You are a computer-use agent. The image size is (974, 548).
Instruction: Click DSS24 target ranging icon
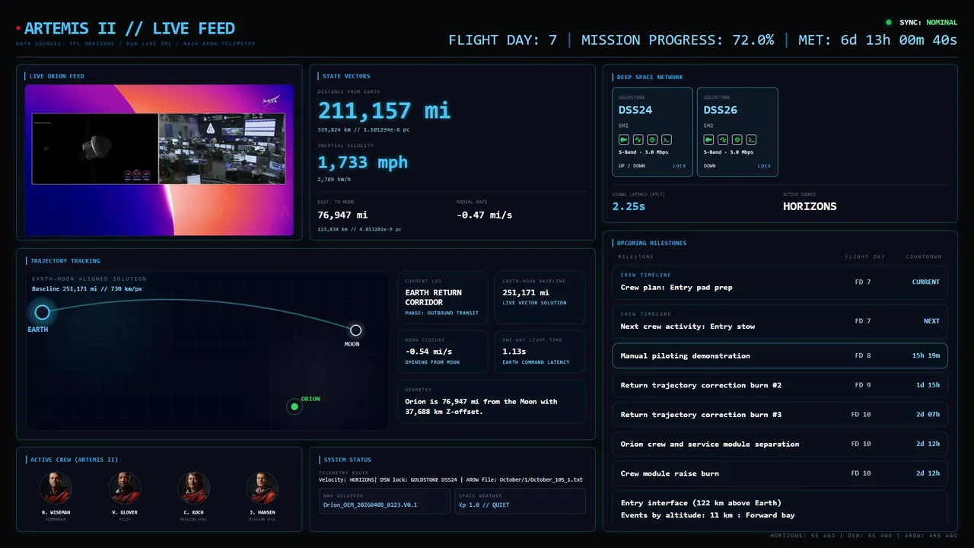click(x=652, y=139)
